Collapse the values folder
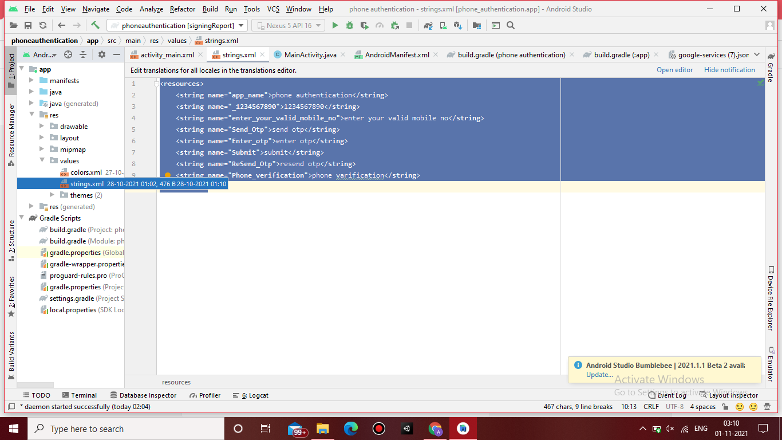Screen dimensions: 782x440 pyautogui.click(x=42, y=161)
